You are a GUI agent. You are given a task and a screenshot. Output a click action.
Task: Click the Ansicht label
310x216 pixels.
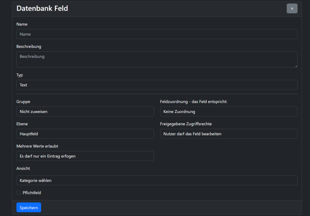pos(23,168)
